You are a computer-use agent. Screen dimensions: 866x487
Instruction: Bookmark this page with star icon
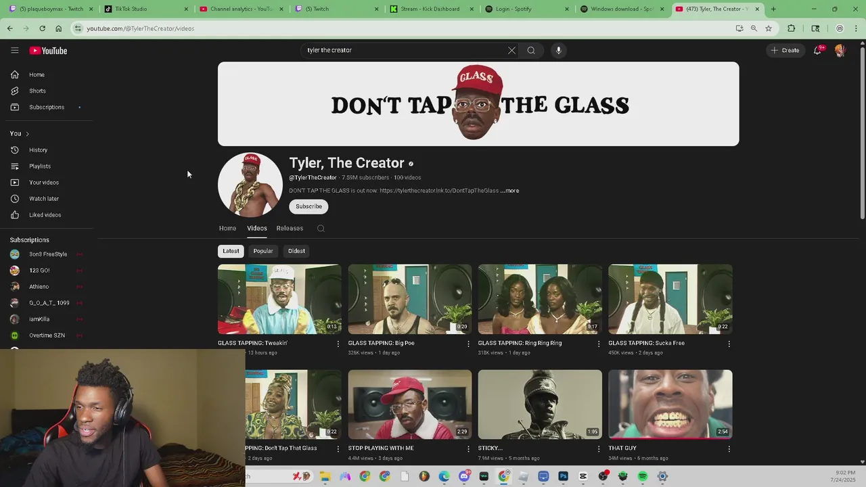point(769,28)
